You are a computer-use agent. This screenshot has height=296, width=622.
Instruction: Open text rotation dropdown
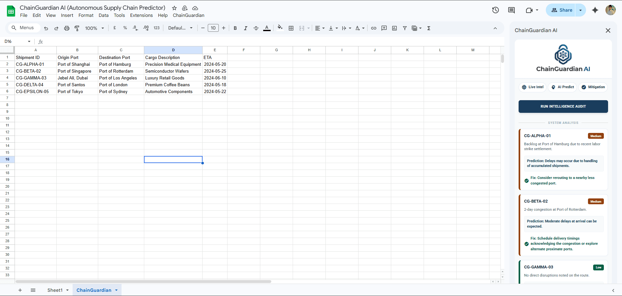360,28
